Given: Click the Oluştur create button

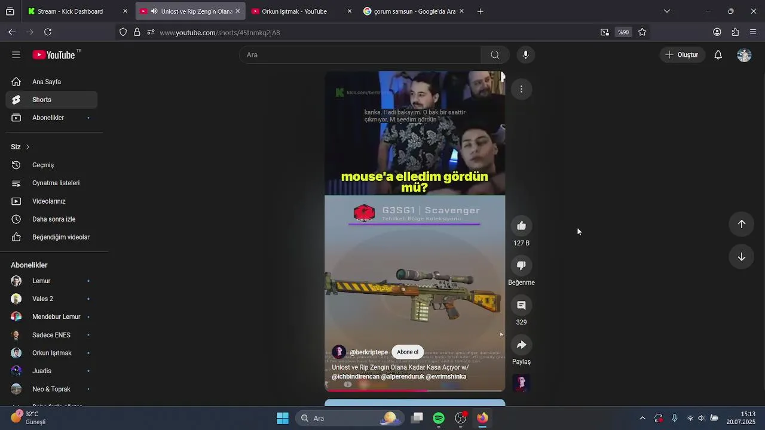Looking at the screenshot, I should click(682, 55).
